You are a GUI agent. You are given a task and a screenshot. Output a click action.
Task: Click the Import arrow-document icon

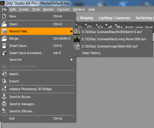[4, 74]
